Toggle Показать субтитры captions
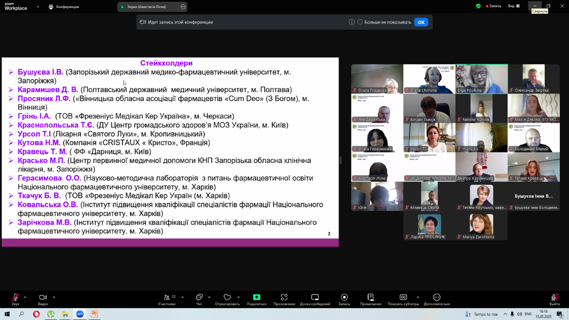569x320 pixels. (x=403, y=297)
